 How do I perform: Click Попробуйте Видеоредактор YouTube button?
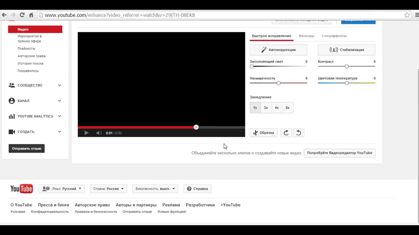point(339,153)
